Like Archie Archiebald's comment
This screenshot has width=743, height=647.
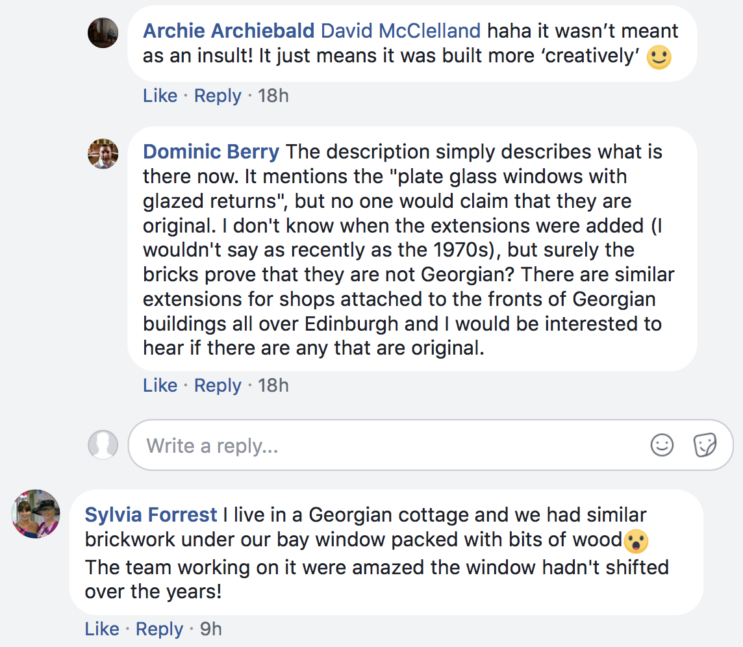pyautogui.click(x=160, y=96)
